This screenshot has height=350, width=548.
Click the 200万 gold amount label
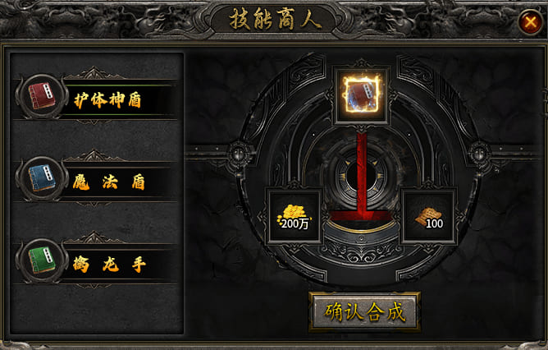point(295,223)
